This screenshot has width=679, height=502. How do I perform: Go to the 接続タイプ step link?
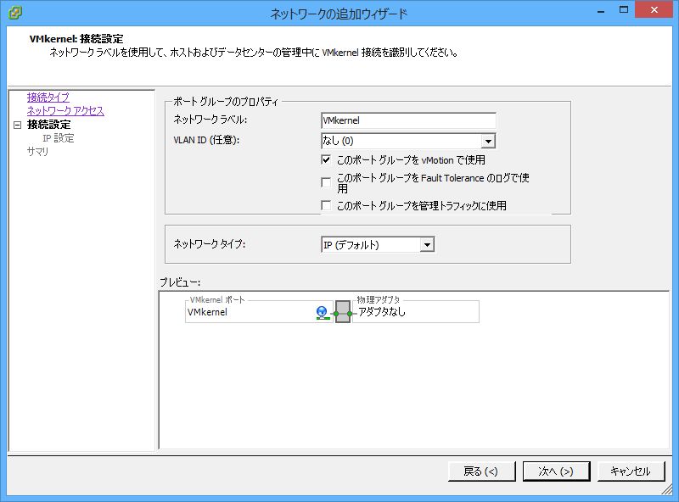coord(48,98)
